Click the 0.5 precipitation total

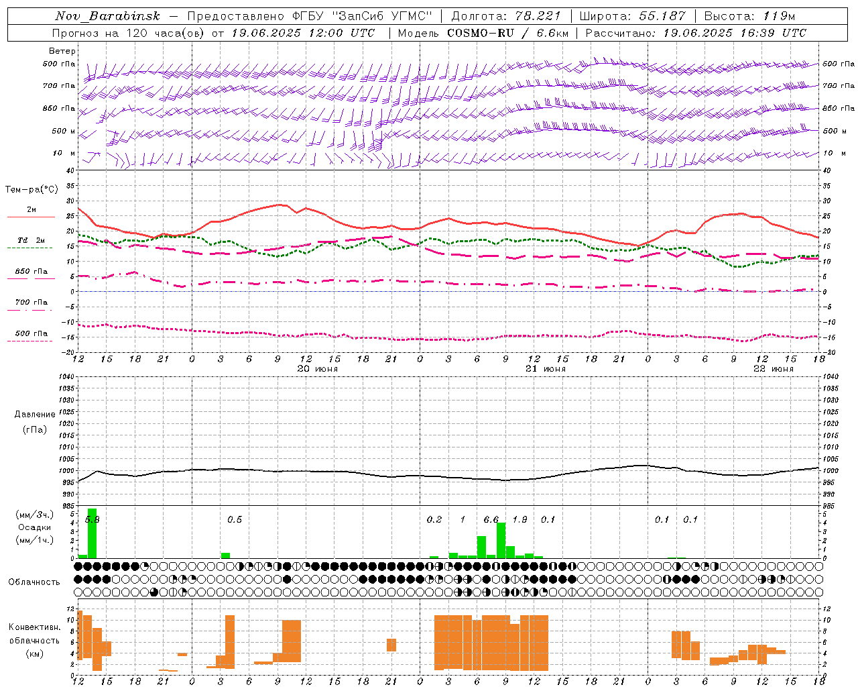(x=235, y=519)
